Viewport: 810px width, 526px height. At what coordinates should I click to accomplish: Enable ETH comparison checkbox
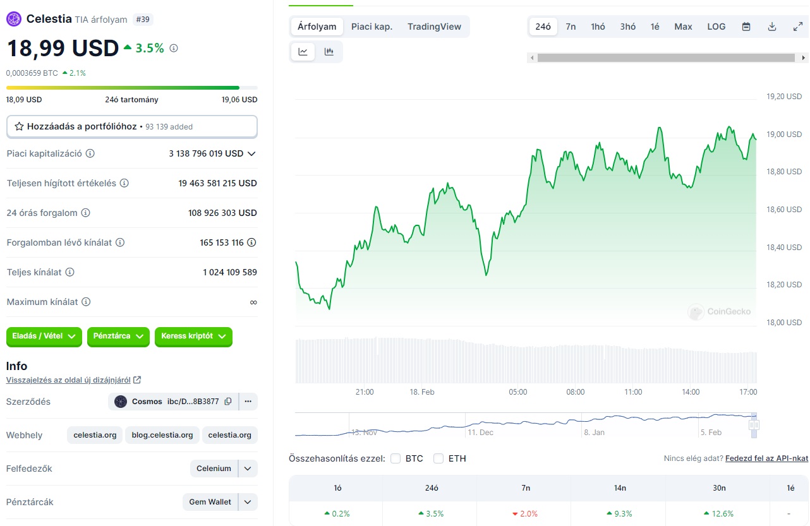click(438, 458)
